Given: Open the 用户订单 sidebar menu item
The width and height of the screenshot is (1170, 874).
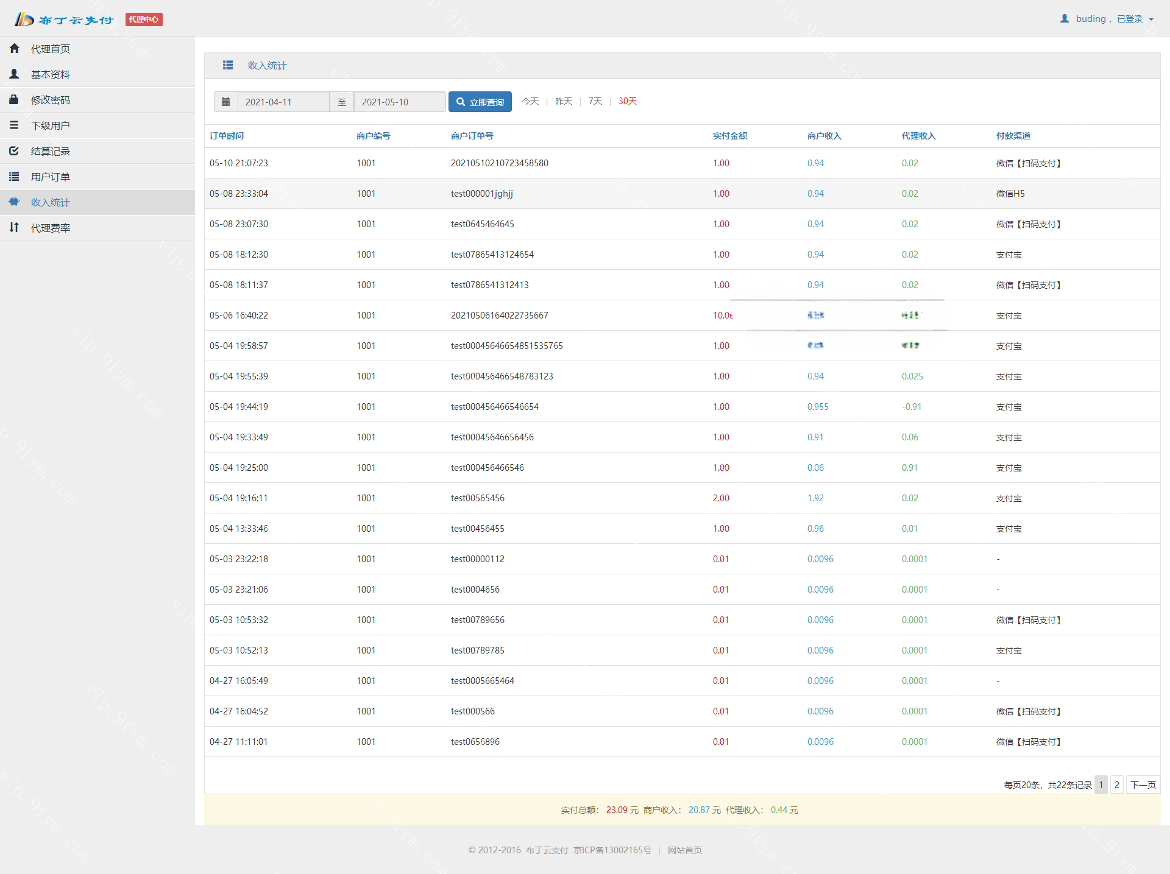Looking at the screenshot, I should coord(51,177).
